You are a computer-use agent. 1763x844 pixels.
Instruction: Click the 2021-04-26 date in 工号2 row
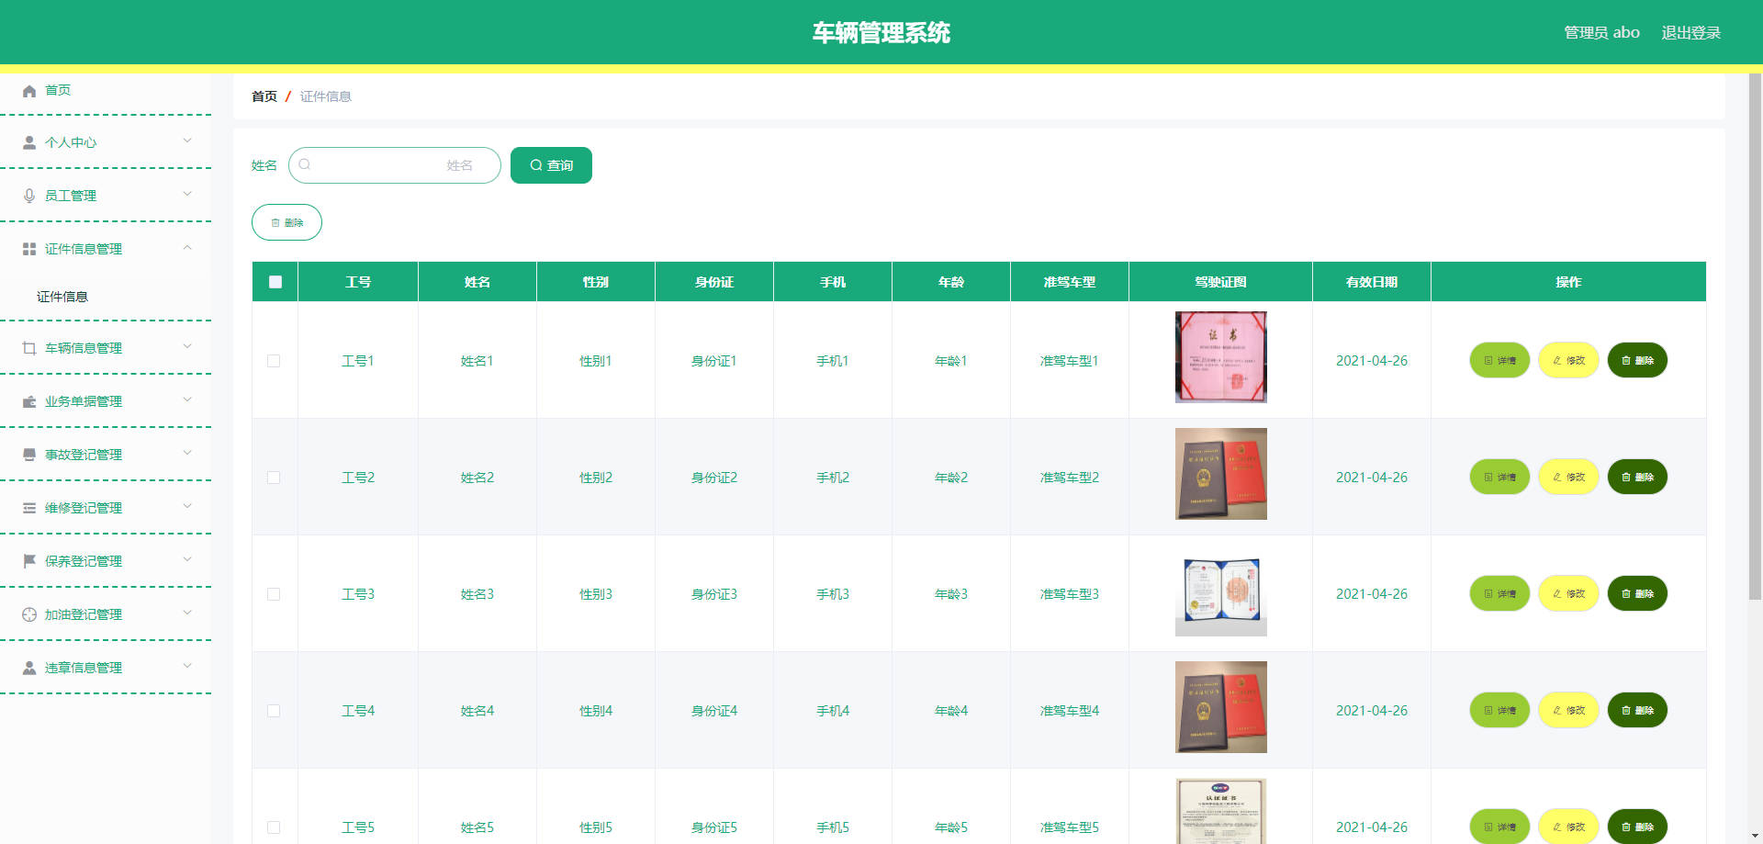point(1372,478)
